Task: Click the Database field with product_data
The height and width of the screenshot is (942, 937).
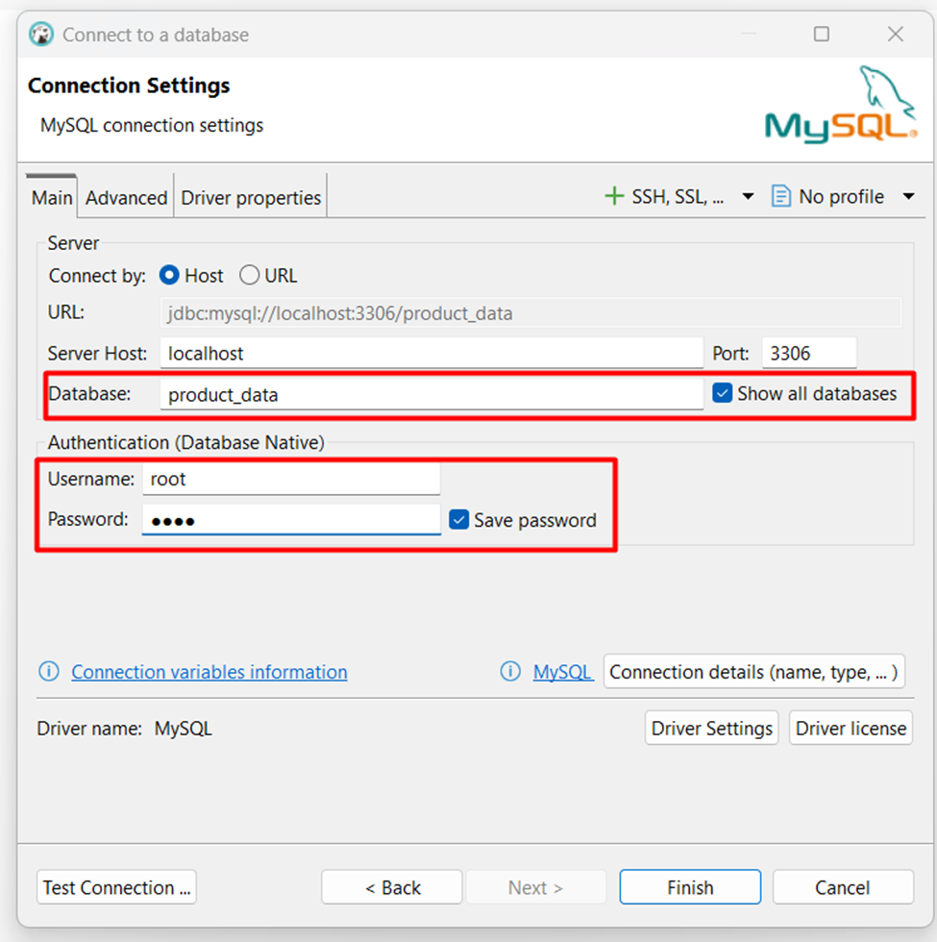Action: coord(432,394)
